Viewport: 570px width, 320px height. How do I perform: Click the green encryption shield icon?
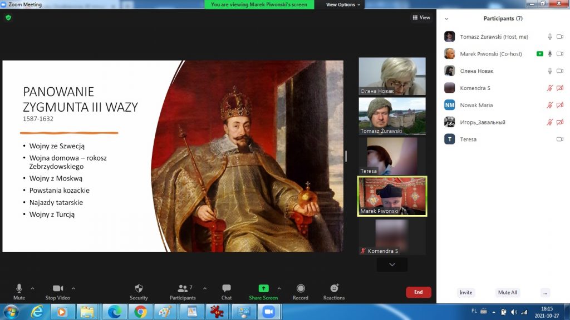(x=8, y=18)
